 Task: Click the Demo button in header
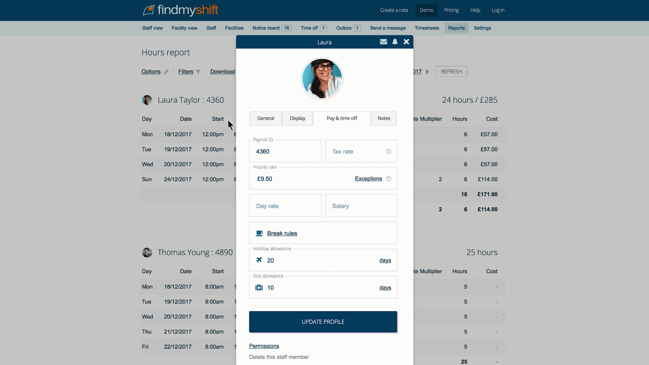click(x=426, y=10)
